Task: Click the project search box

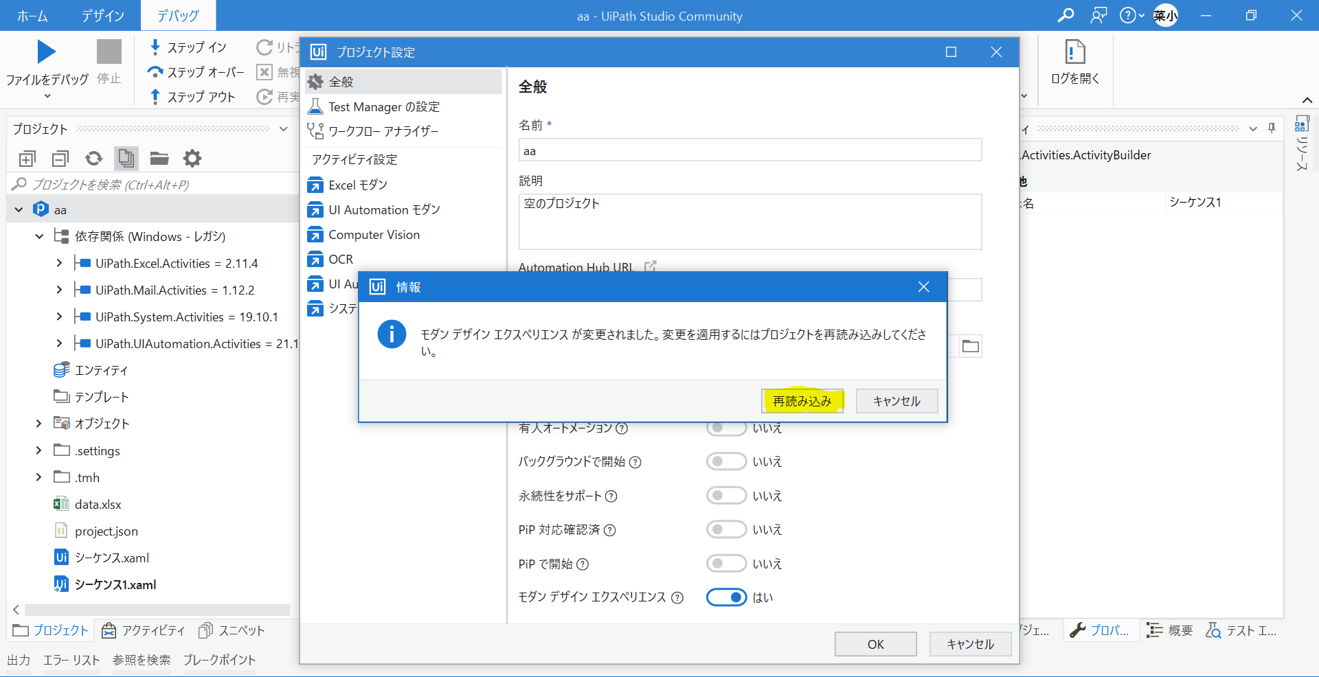Action: tap(153, 184)
